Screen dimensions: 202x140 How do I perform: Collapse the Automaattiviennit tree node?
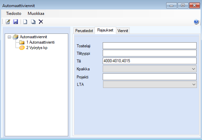coord(9,37)
